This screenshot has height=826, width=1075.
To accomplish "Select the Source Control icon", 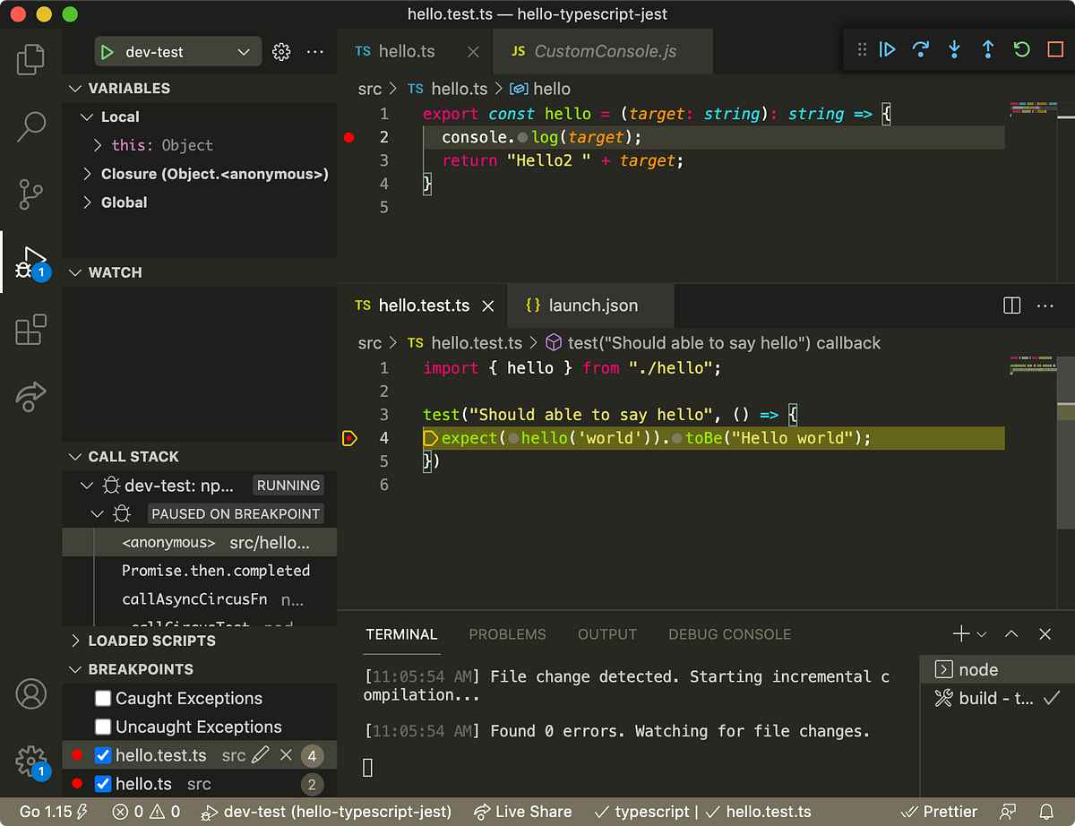I will click(x=30, y=194).
